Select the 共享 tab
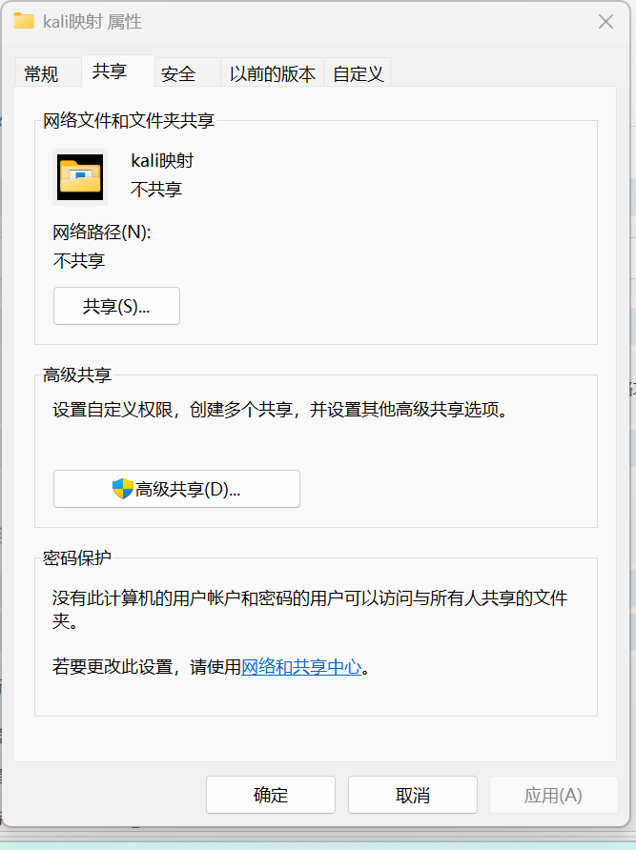 click(117, 71)
